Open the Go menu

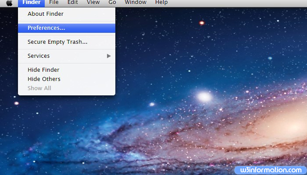pos(112,3)
